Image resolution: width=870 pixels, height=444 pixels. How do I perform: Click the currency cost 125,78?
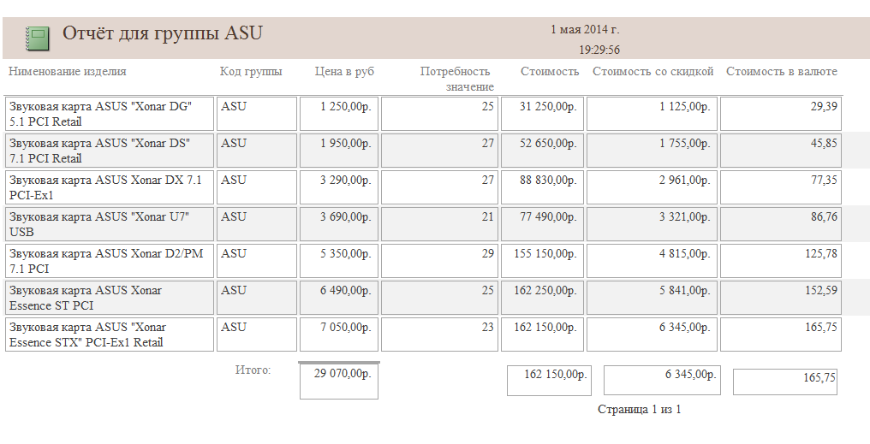pos(781,261)
